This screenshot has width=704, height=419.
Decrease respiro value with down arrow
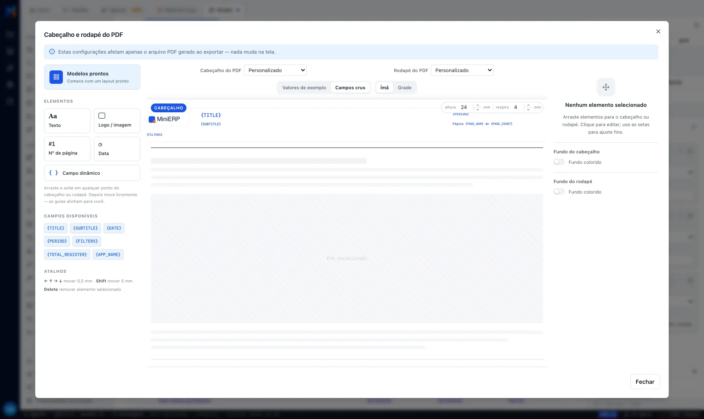(528, 109)
